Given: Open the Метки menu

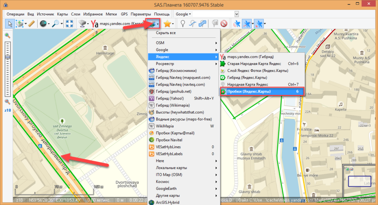Looking at the screenshot, I should pyautogui.click(x=111, y=14).
